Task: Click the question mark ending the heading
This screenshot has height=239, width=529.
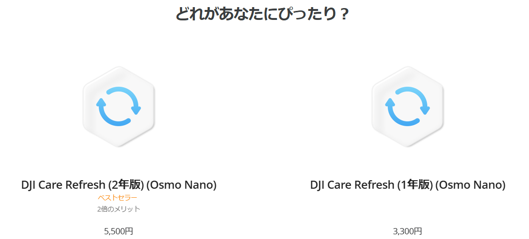Action: pos(345,14)
